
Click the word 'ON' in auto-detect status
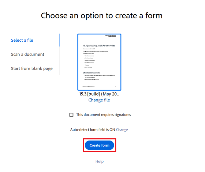112,130
